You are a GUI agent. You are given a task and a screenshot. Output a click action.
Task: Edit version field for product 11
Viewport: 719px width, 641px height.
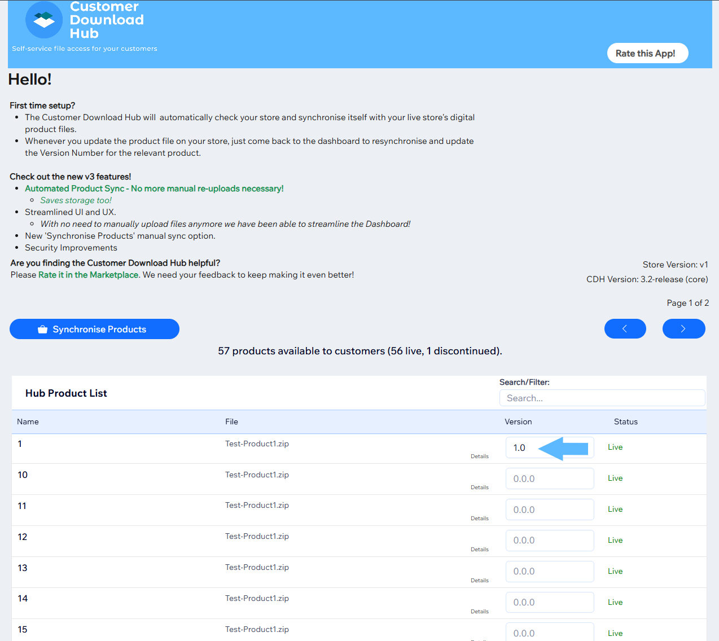(x=550, y=510)
